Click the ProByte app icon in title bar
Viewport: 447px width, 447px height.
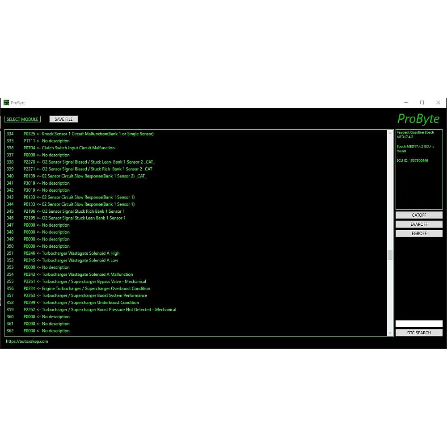6,102
